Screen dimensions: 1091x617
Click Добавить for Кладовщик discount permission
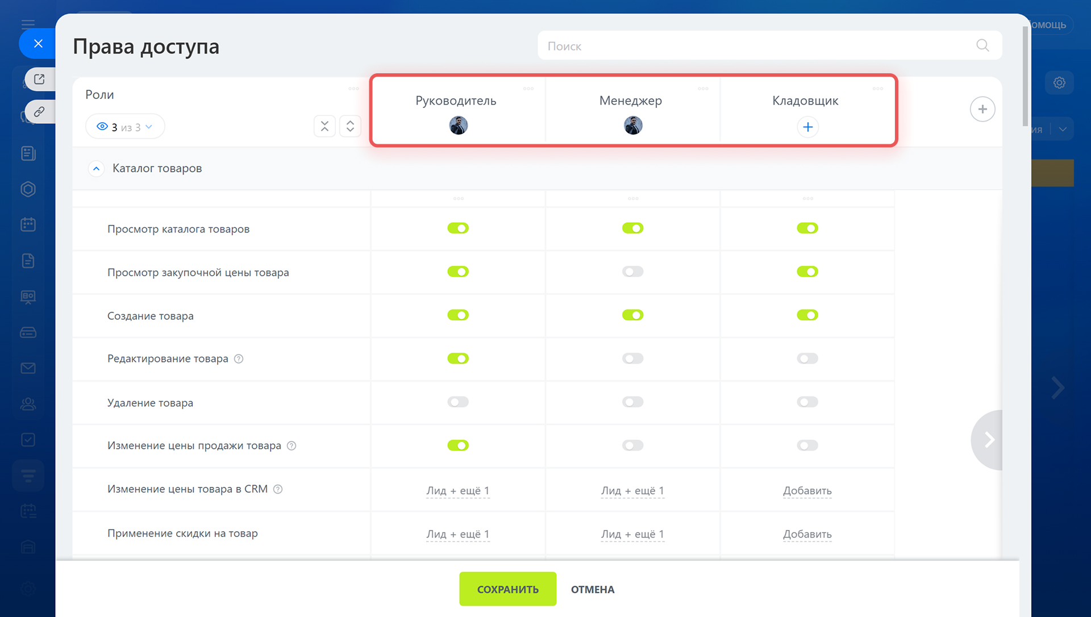pos(807,534)
